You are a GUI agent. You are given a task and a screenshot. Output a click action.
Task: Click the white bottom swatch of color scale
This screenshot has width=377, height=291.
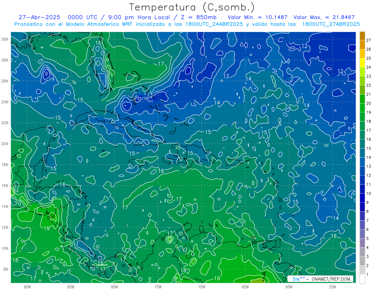362,279
